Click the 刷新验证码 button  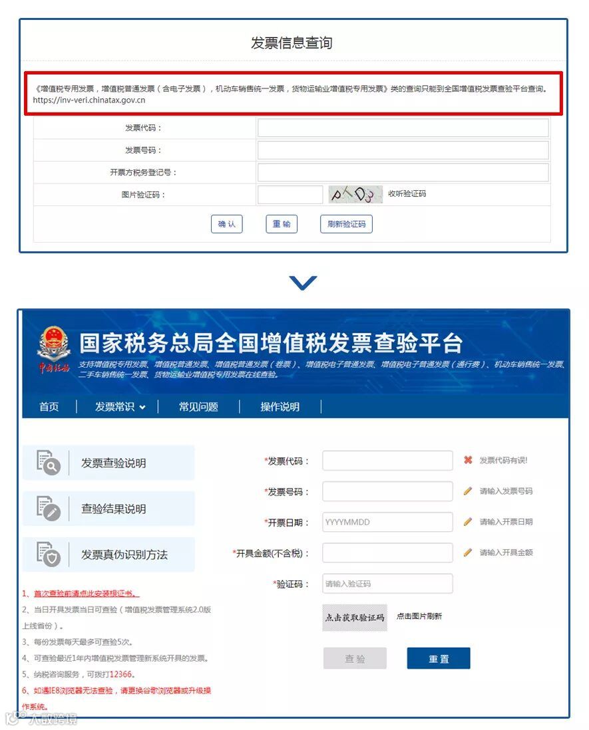tap(346, 224)
